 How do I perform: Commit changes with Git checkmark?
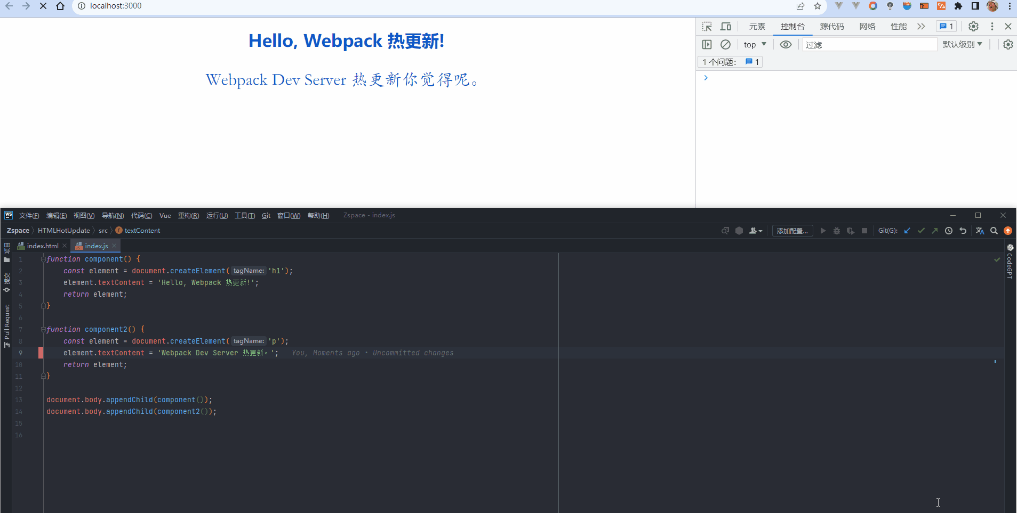click(921, 231)
